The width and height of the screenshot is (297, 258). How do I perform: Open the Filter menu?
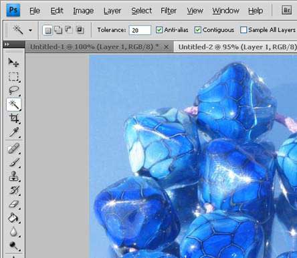(x=169, y=11)
